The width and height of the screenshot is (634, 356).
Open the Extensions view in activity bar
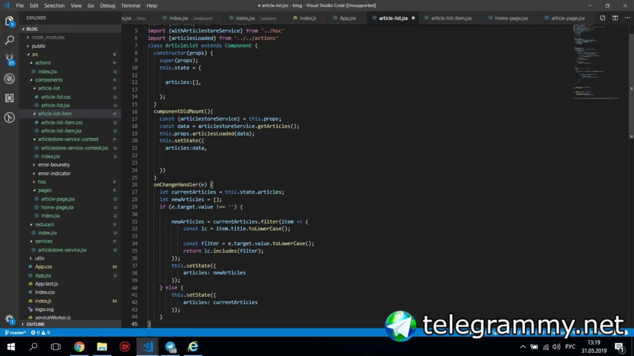9,98
